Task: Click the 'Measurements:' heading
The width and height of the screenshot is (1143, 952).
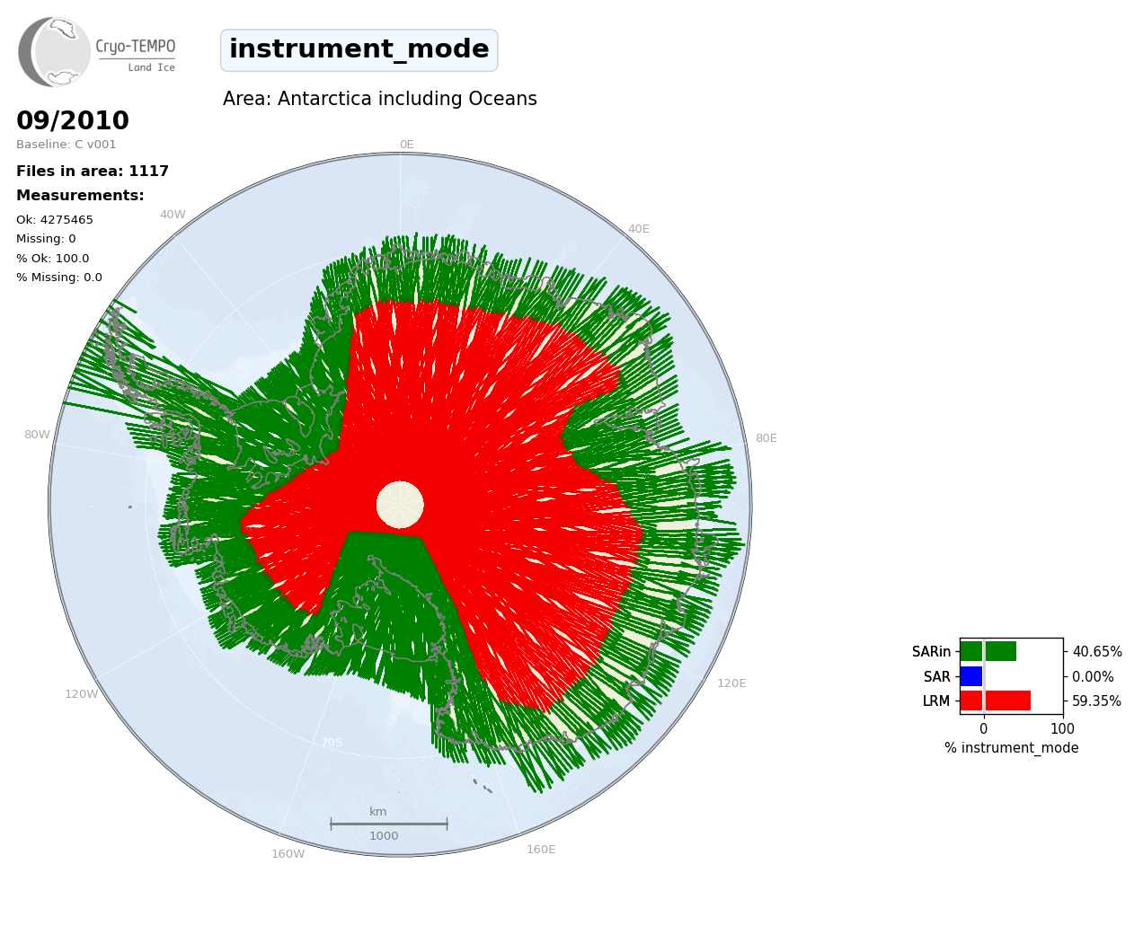Action: 80,196
